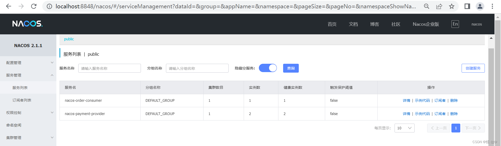Click the 创建服务 button
Viewport: 501px width, 146px height.
click(473, 68)
